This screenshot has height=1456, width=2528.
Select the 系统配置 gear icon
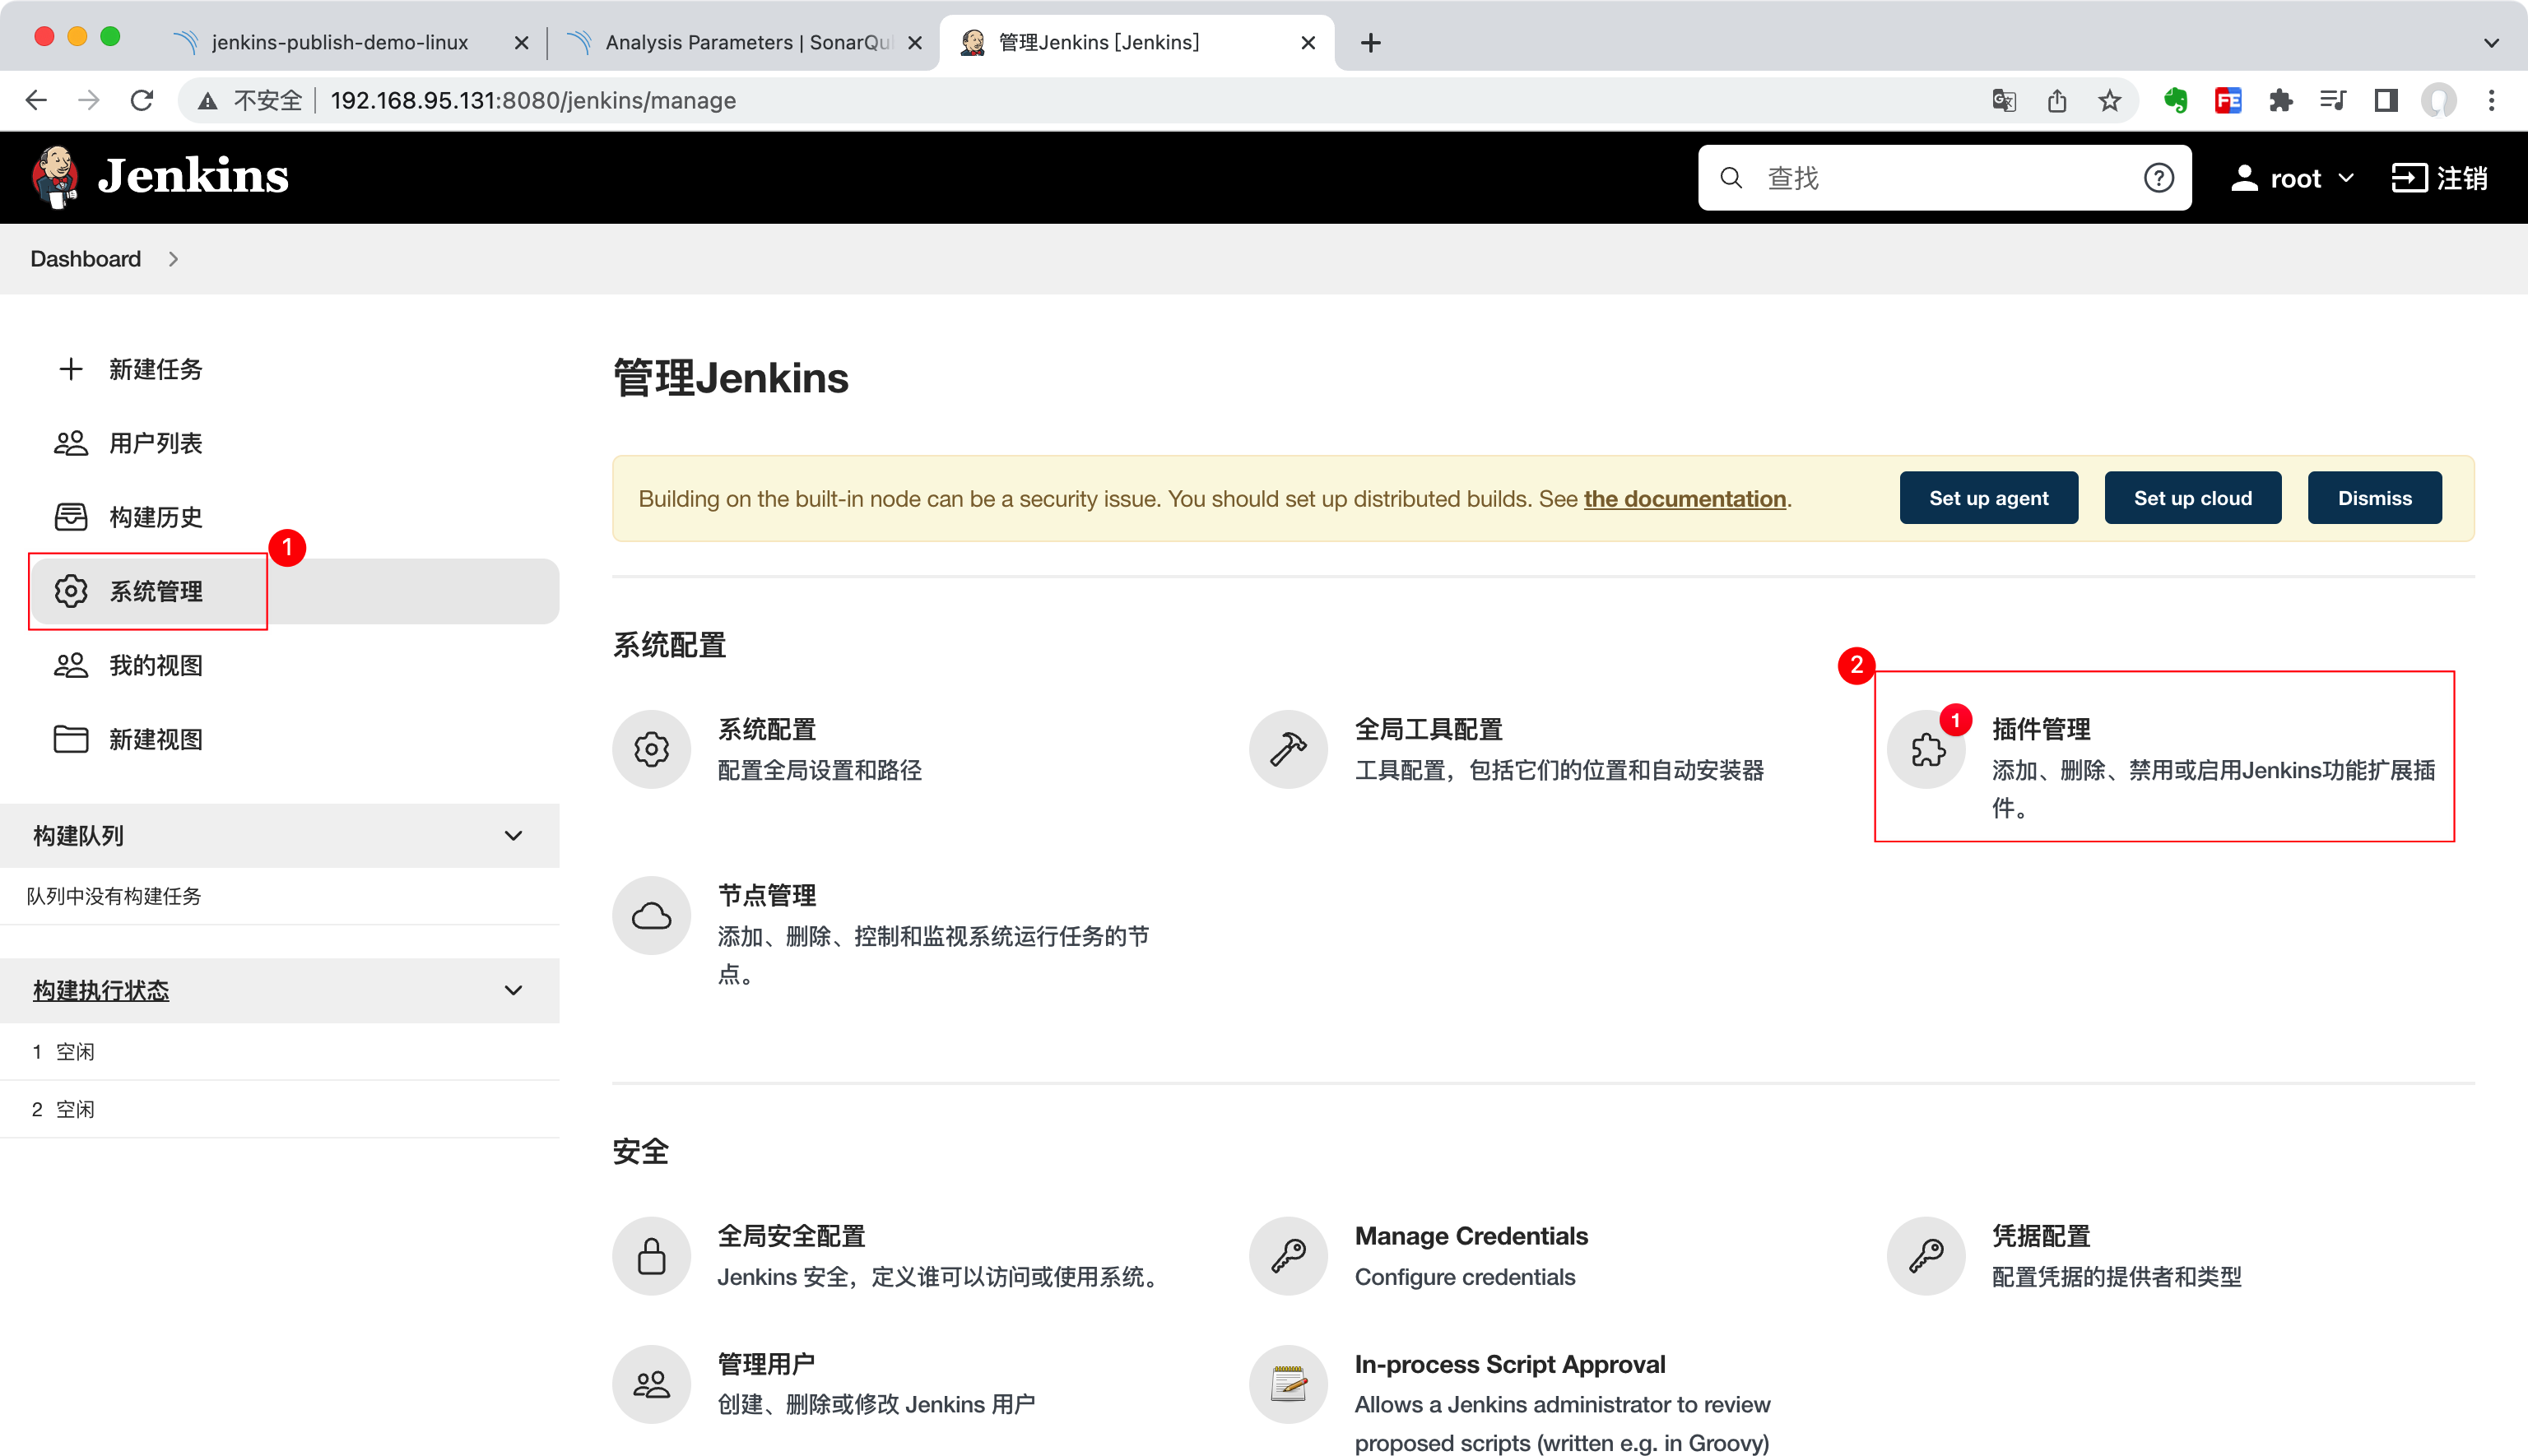[x=651, y=748]
